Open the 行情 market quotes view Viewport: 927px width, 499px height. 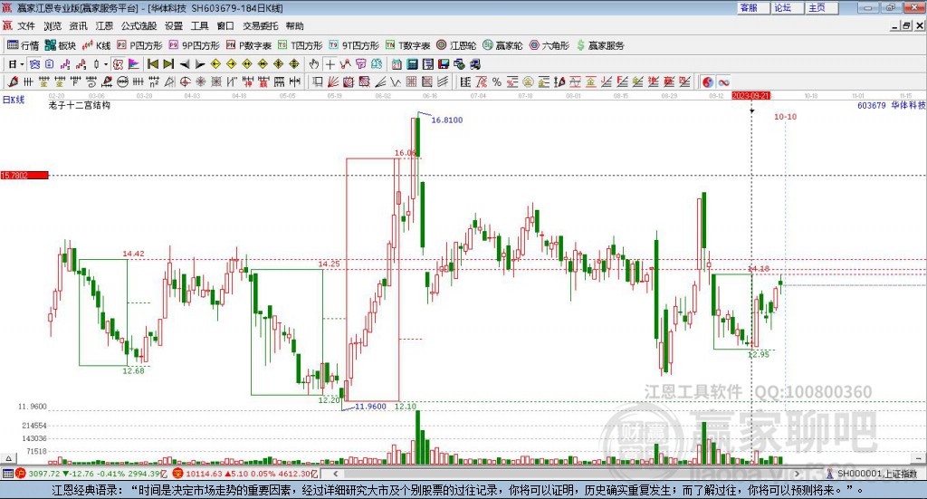click(23, 45)
